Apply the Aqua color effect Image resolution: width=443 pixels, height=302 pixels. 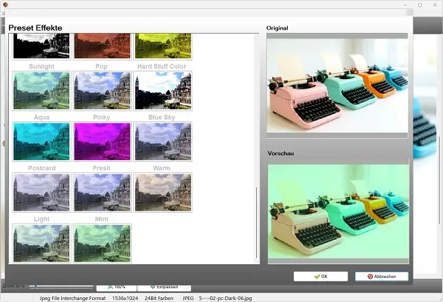click(x=41, y=142)
